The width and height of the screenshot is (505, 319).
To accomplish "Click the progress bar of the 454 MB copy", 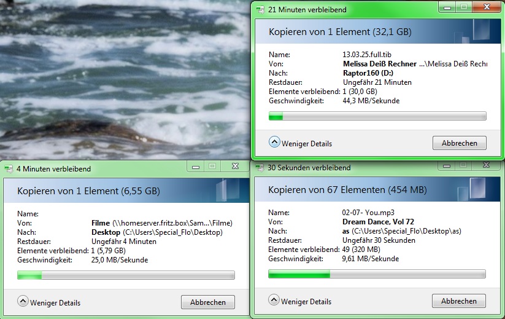I will tap(377, 274).
